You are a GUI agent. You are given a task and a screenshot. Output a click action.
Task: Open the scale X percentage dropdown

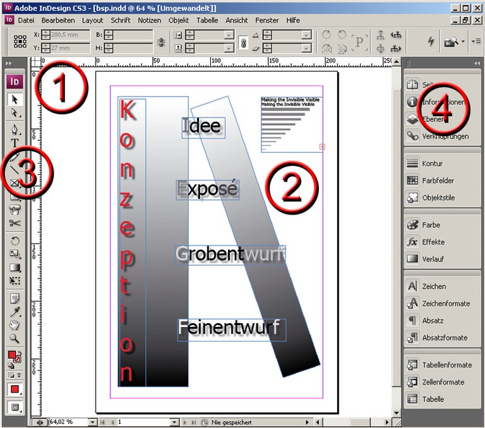(x=229, y=35)
